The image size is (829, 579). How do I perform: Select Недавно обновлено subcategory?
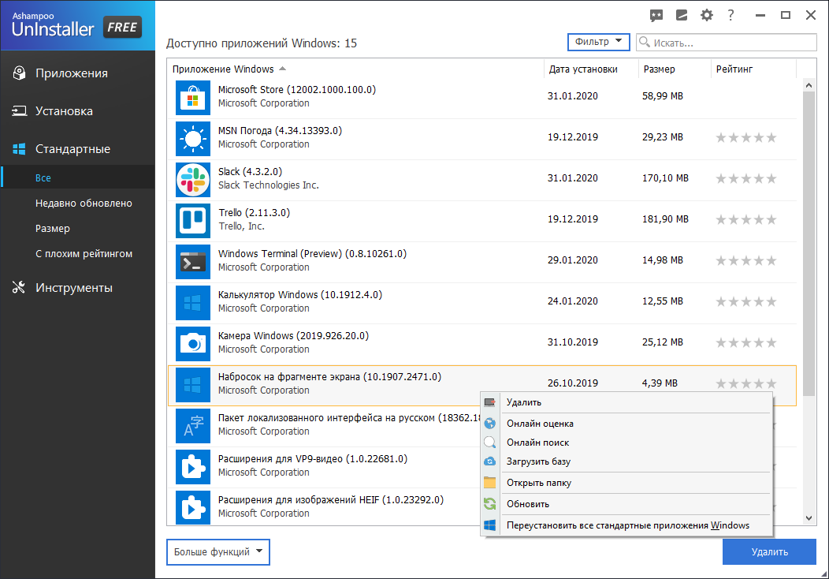coord(84,204)
